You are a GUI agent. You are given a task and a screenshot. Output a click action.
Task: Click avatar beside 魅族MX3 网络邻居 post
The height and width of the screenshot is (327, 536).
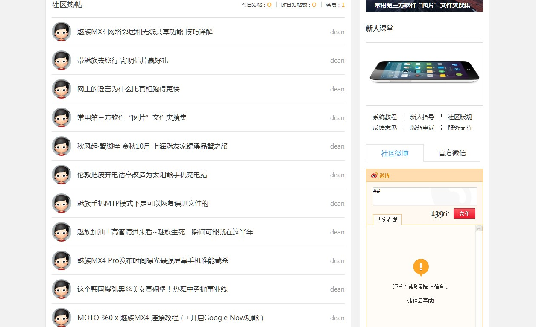click(62, 32)
